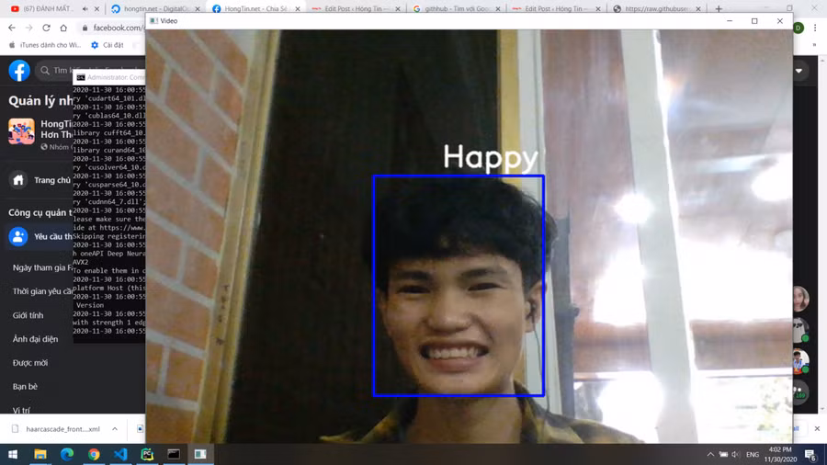Image resolution: width=827 pixels, height=465 pixels.
Task: Click the Trang chủ home icon
Action: point(18,180)
